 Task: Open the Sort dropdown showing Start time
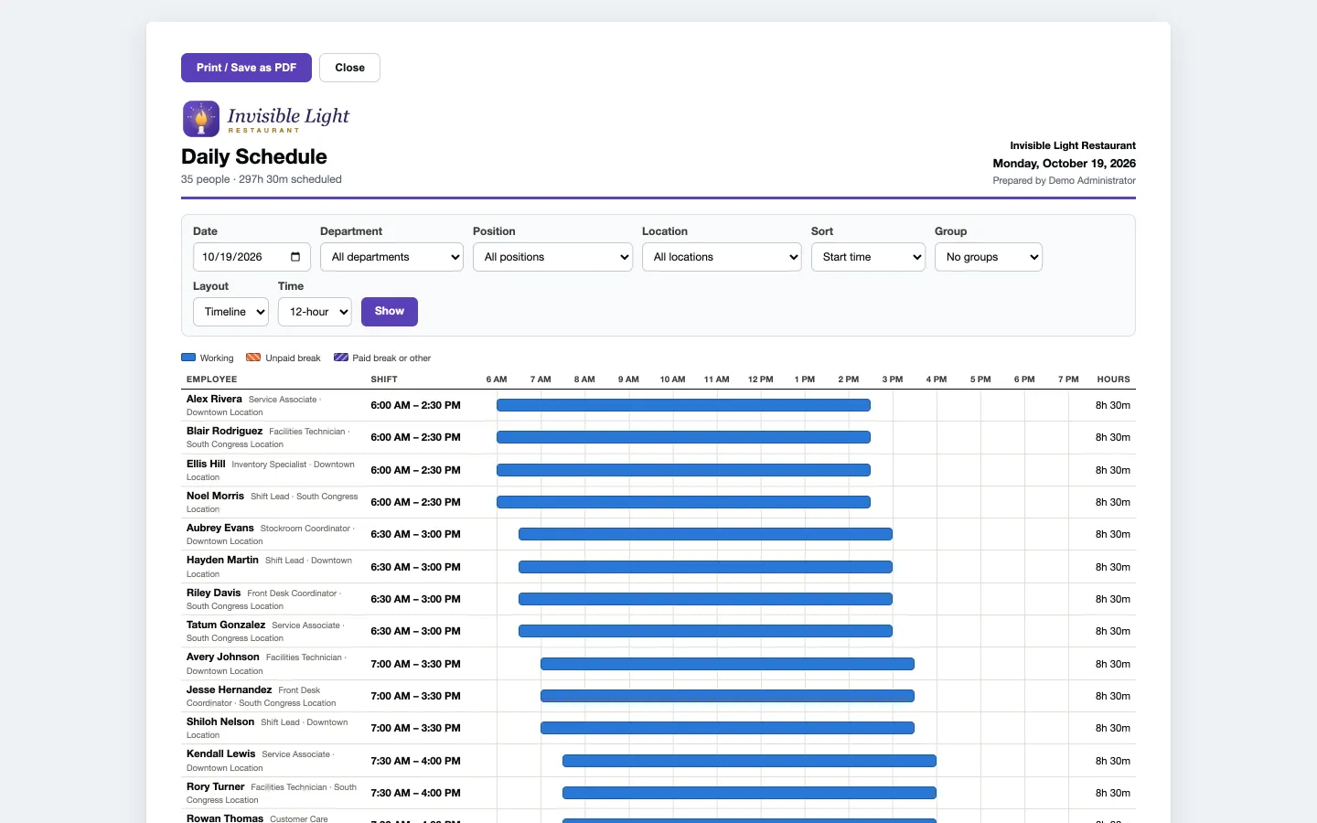[x=868, y=257]
